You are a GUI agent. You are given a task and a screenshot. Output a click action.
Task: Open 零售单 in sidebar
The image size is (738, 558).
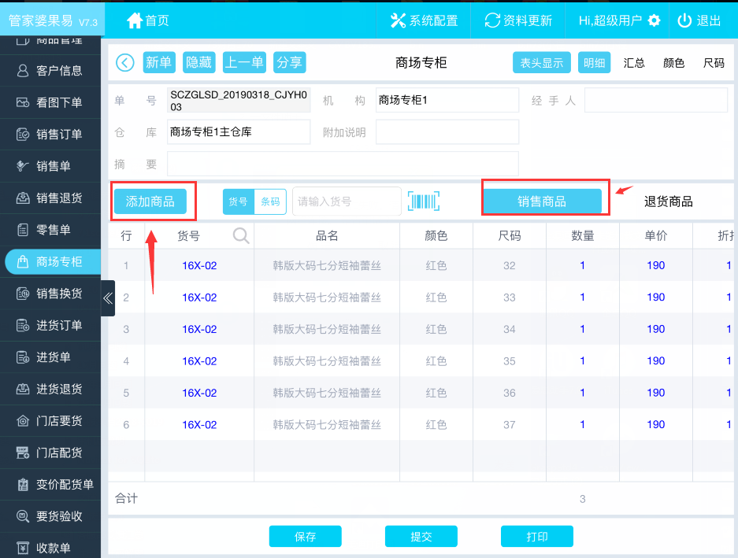click(50, 230)
